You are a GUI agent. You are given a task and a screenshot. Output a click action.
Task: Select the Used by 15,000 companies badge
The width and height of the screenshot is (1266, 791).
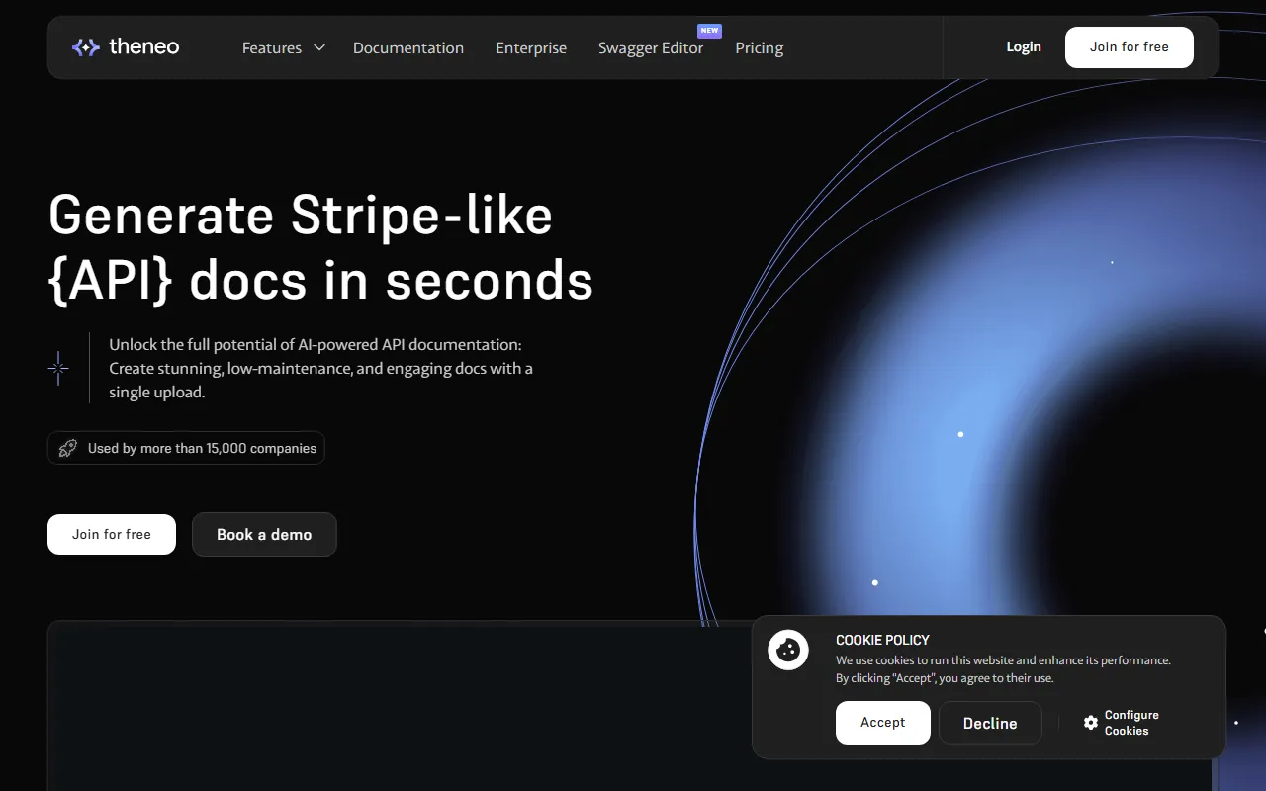[x=186, y=448]
